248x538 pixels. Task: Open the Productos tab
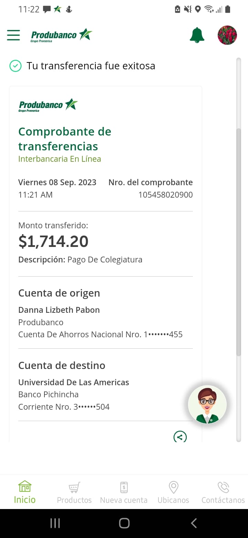[74, 492]
